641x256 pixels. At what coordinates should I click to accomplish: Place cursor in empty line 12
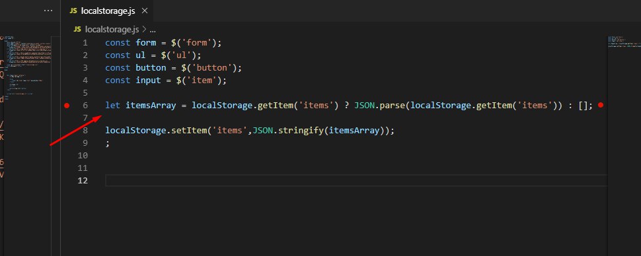click(x=356, y=181)
